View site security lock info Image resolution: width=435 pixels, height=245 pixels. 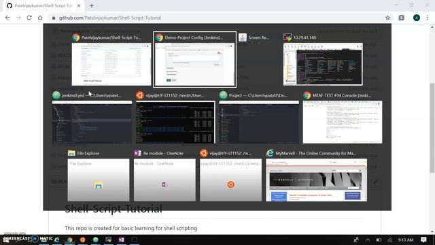coord(54,18)
